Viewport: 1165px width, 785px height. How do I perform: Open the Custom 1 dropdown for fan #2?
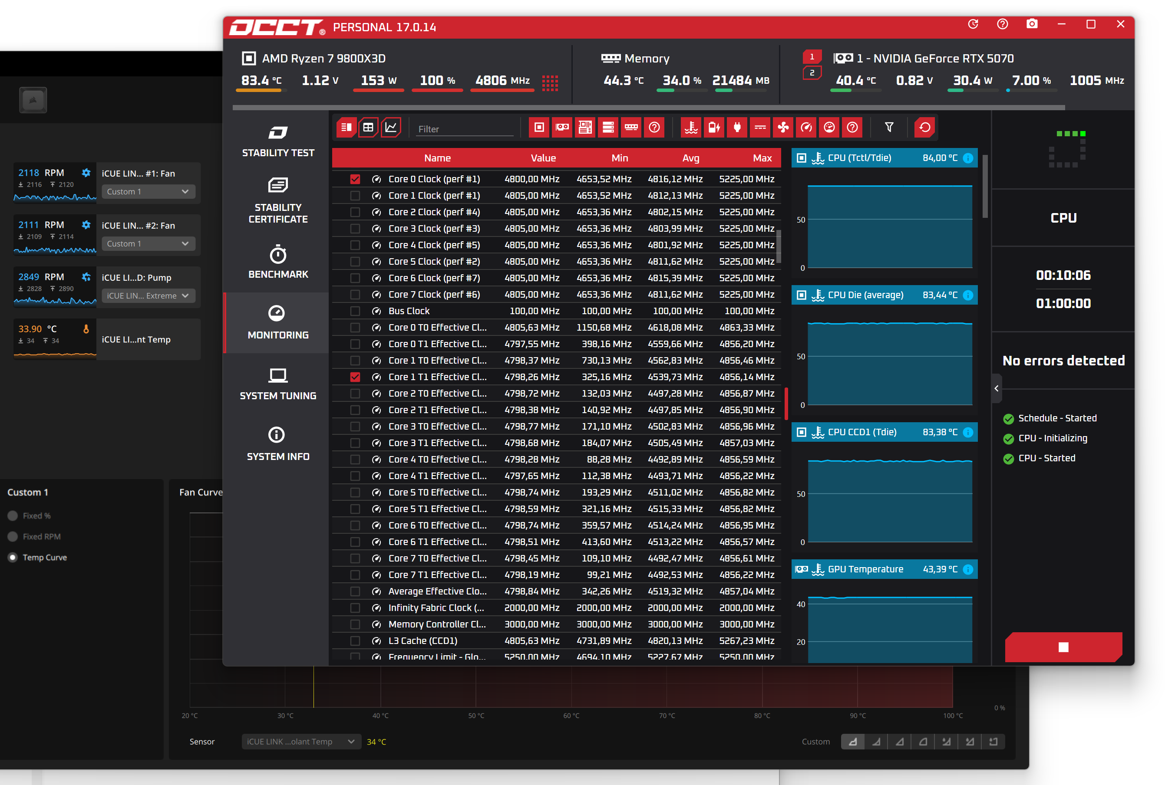(148, 244)
